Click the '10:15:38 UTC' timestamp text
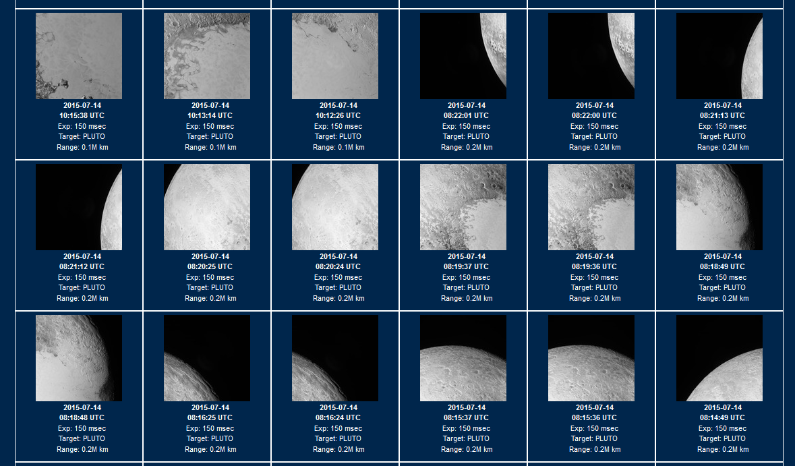 click(x=82, y=115)
